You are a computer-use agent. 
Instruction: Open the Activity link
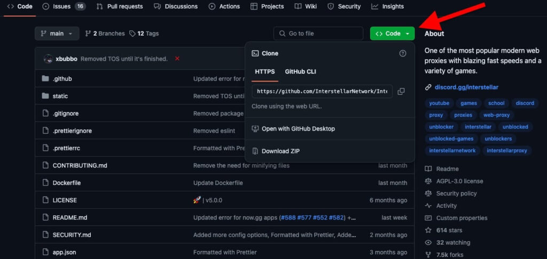coord(441,206)
